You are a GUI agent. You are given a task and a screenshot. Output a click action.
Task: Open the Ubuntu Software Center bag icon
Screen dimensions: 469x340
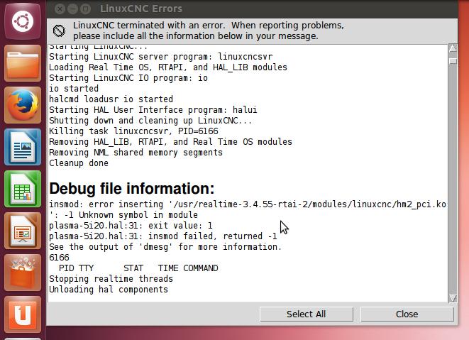[x=23, y=273]
